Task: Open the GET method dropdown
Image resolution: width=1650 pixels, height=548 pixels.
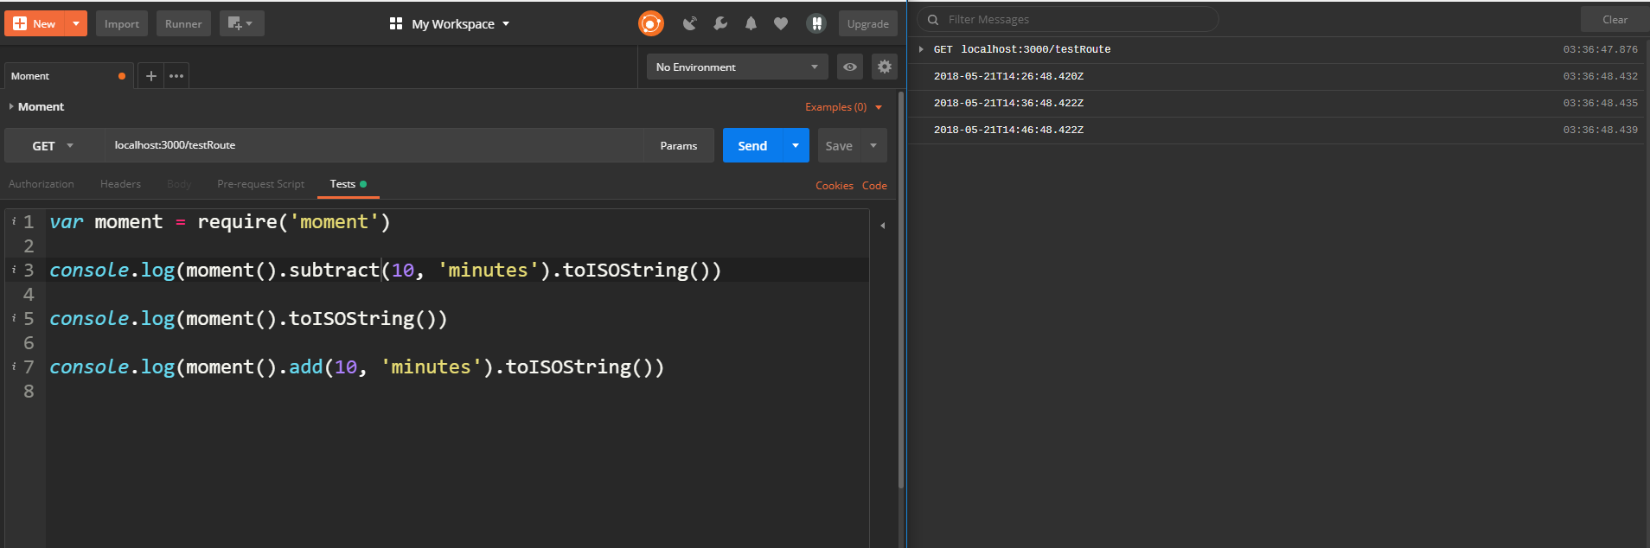Action: coord(54,146)
